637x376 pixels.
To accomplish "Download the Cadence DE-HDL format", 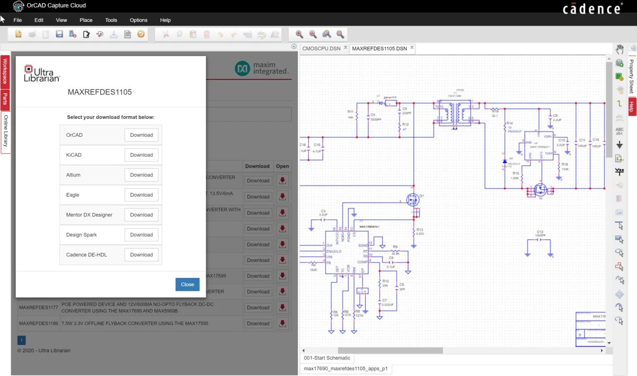I will 141,255.
